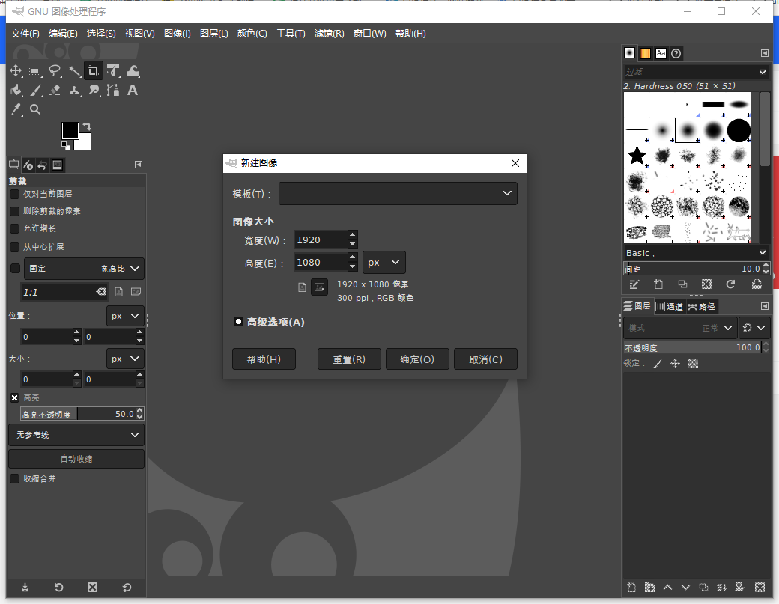Click the 重置 button
Screen dimensions: 779x604
[x=349, y=359]
